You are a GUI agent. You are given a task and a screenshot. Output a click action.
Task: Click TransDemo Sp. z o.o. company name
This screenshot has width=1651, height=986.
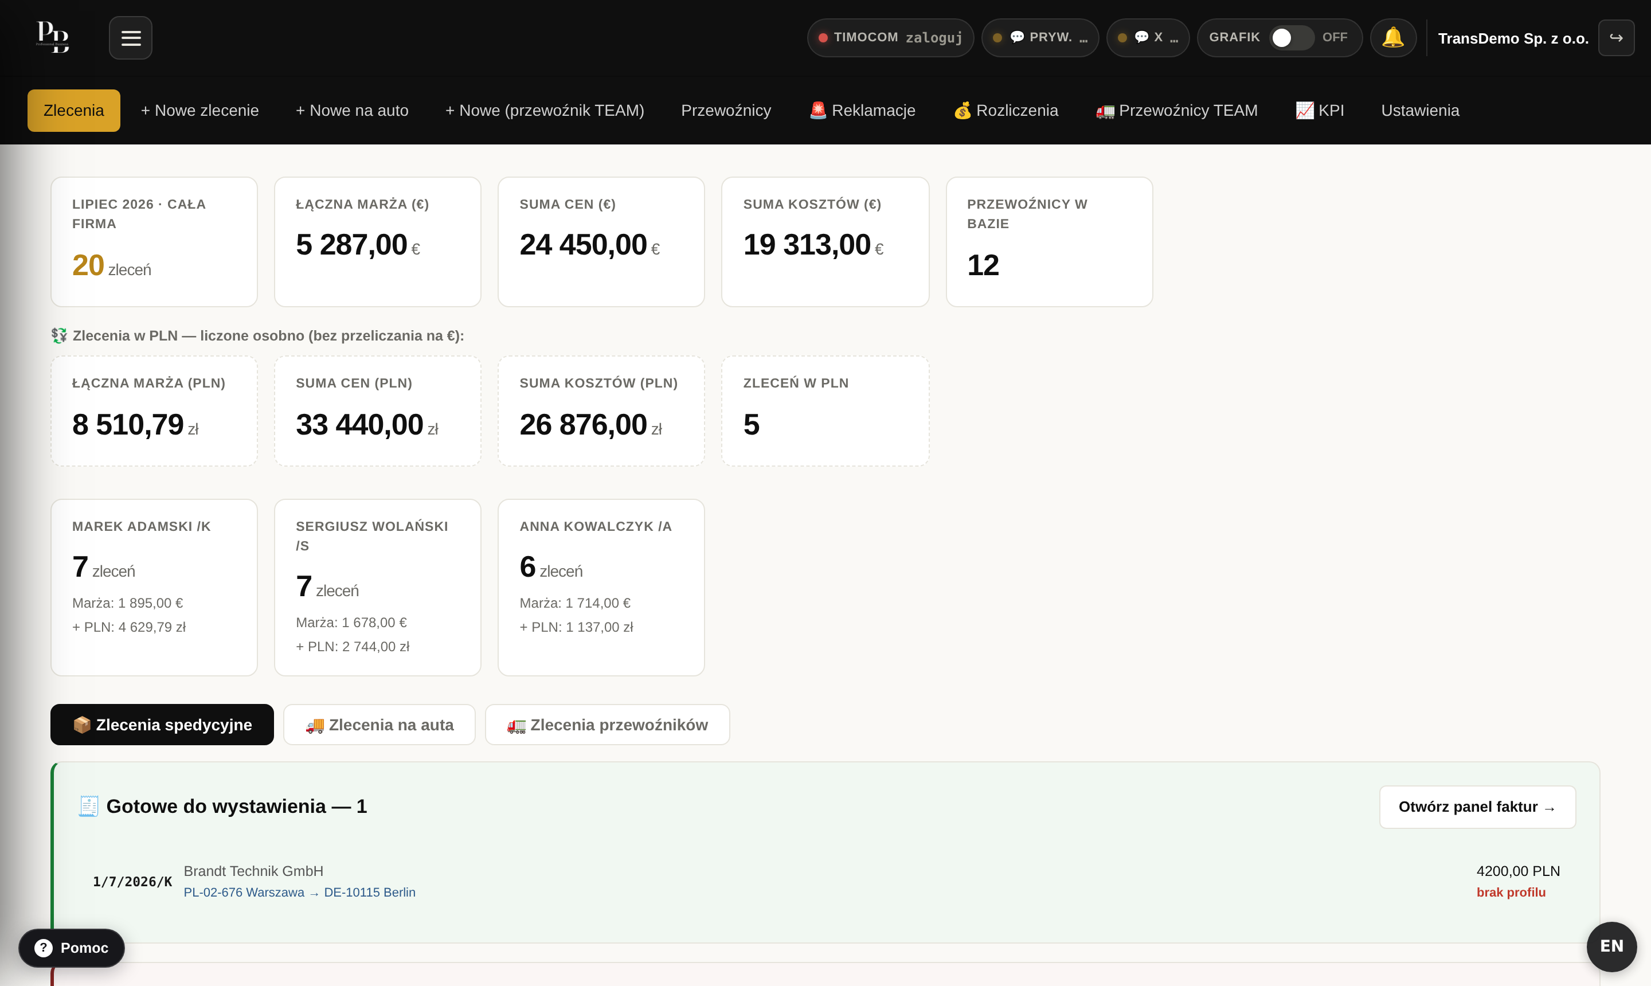[1513, 38]
